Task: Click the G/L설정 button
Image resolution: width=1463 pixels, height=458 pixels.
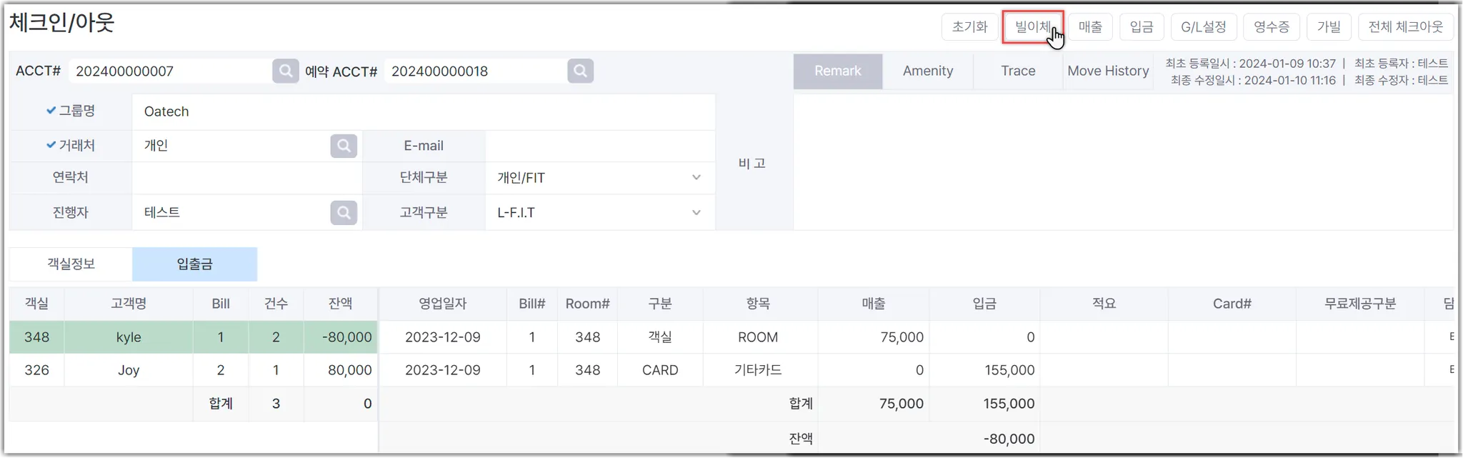Action: pos(1203,27)
